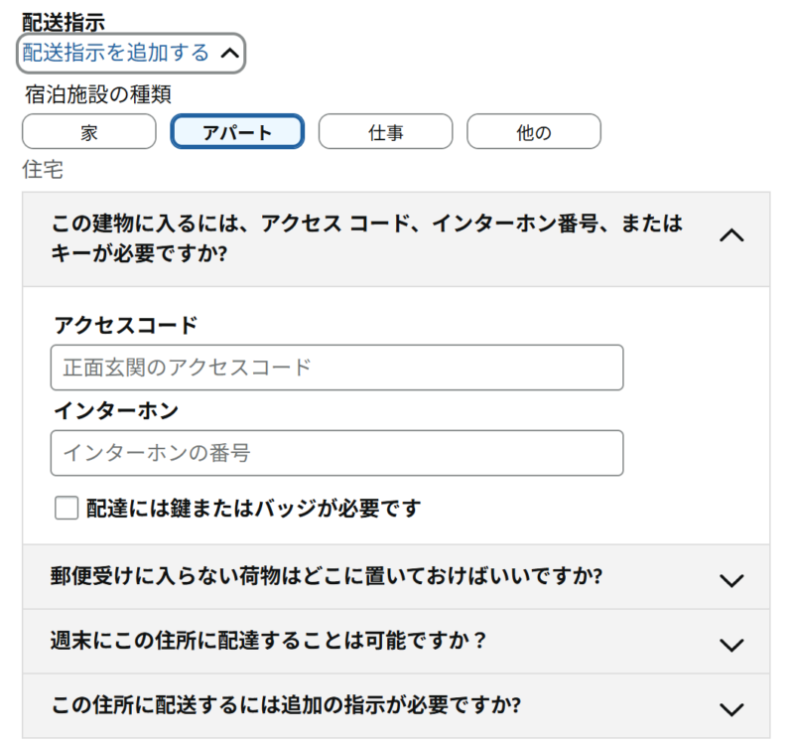Select the 仕事 property type

click(x=385, y=132)
